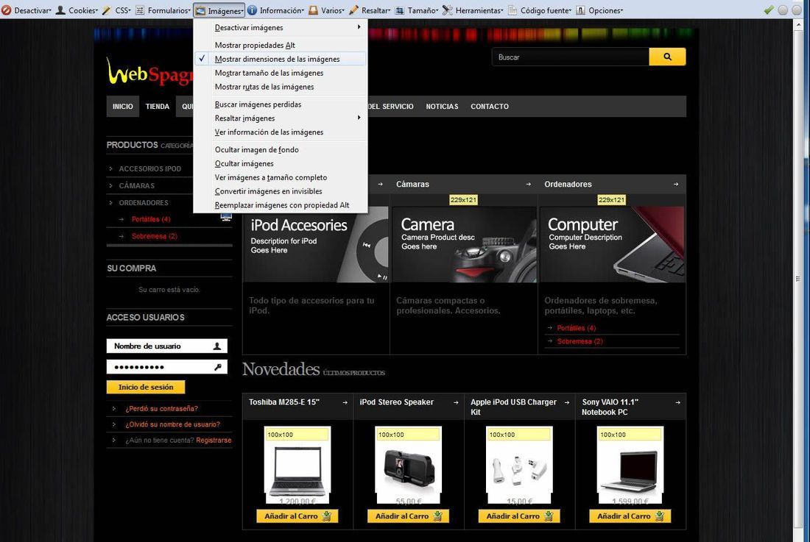This screenshot has height=542, width=810.
Task: Open ORDENADORES category in sidebar
Action: click(144, 203)
